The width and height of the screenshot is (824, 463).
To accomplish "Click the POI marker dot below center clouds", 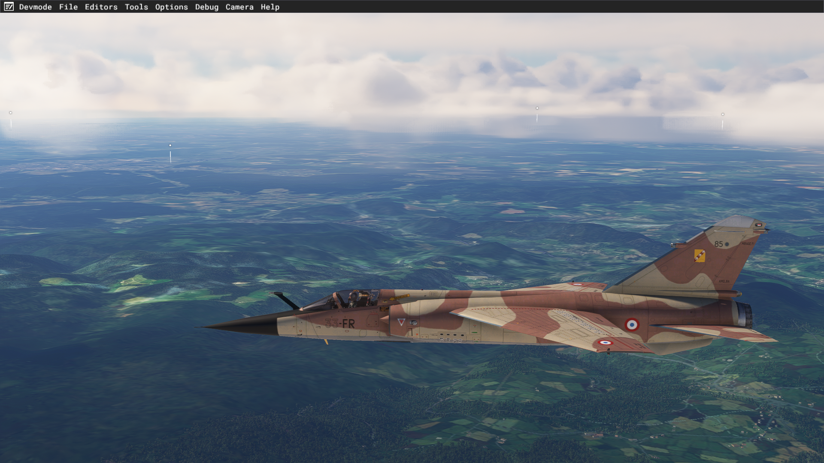I will (x=537, y=108).
